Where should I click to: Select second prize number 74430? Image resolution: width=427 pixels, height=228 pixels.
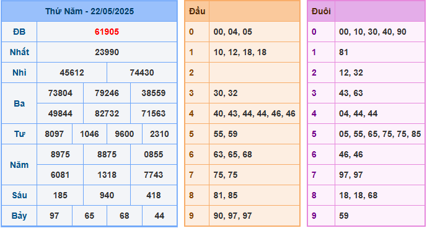click(x=142, y=72)
